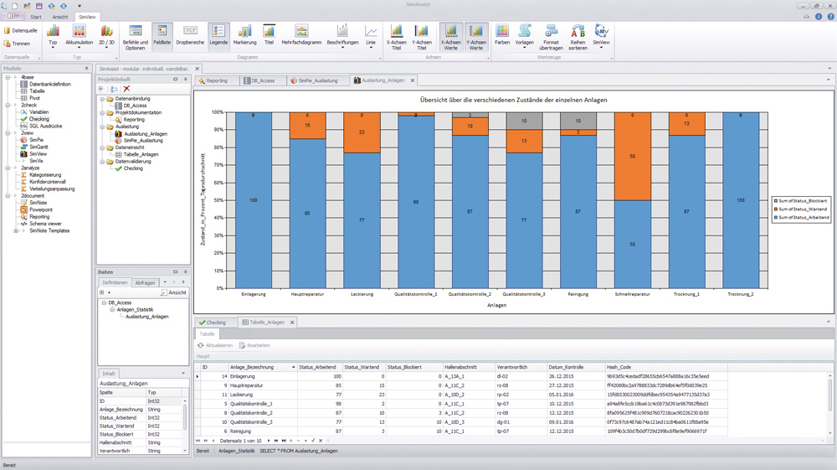This screenshot has width=837, height=470.
Task: Click the Aktualisieren button
Action: click(215, 345)
